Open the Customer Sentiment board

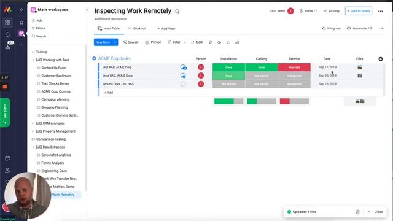(x=56, y=76)
